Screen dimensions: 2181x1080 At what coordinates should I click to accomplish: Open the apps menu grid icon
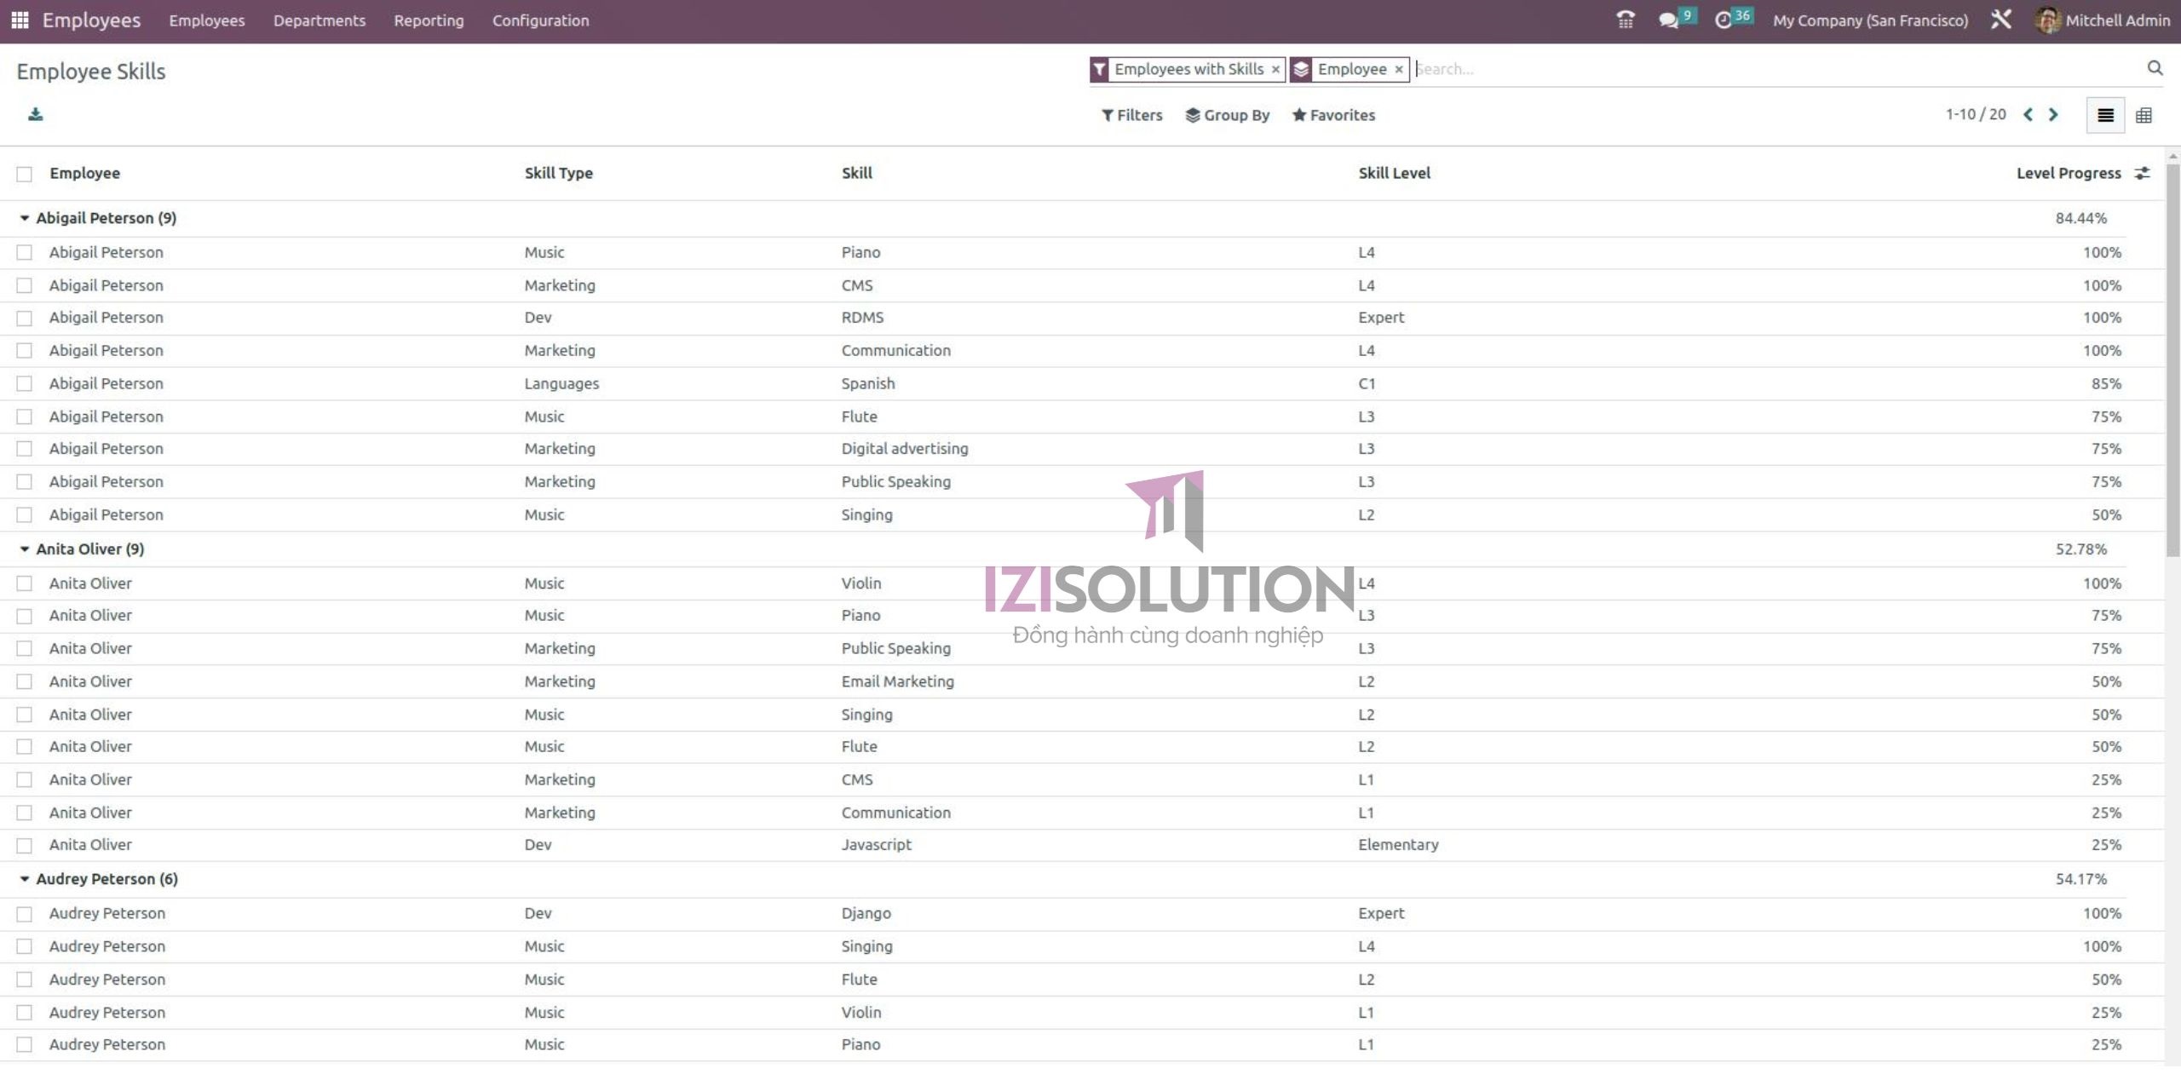pyautogui.click(x=19, y=20)
